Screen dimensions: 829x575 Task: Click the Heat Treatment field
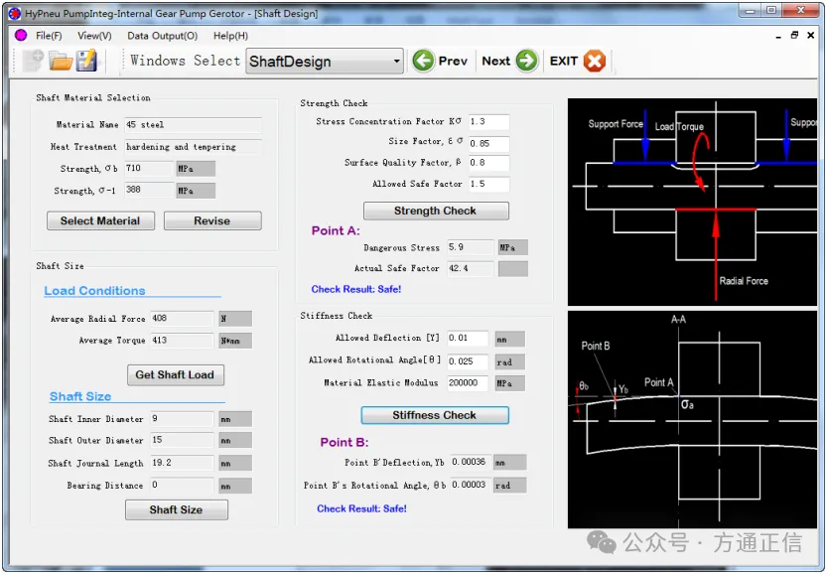[x=193, y=147]
